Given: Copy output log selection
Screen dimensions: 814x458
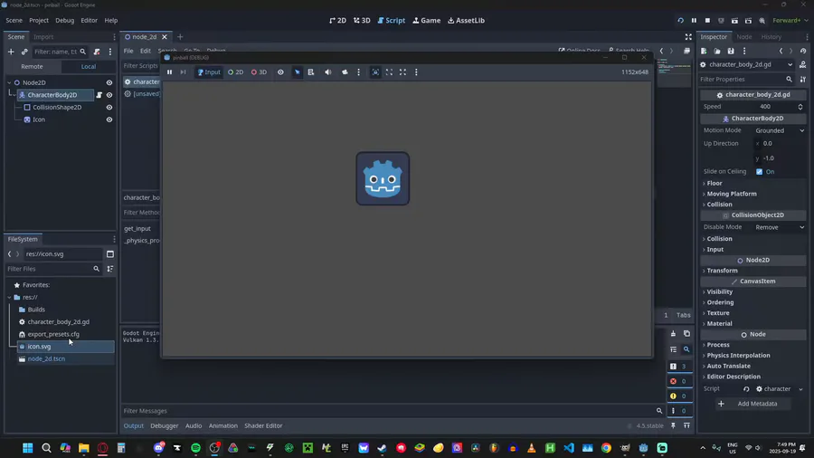Looking at the screenshot, I should (686, 334).
